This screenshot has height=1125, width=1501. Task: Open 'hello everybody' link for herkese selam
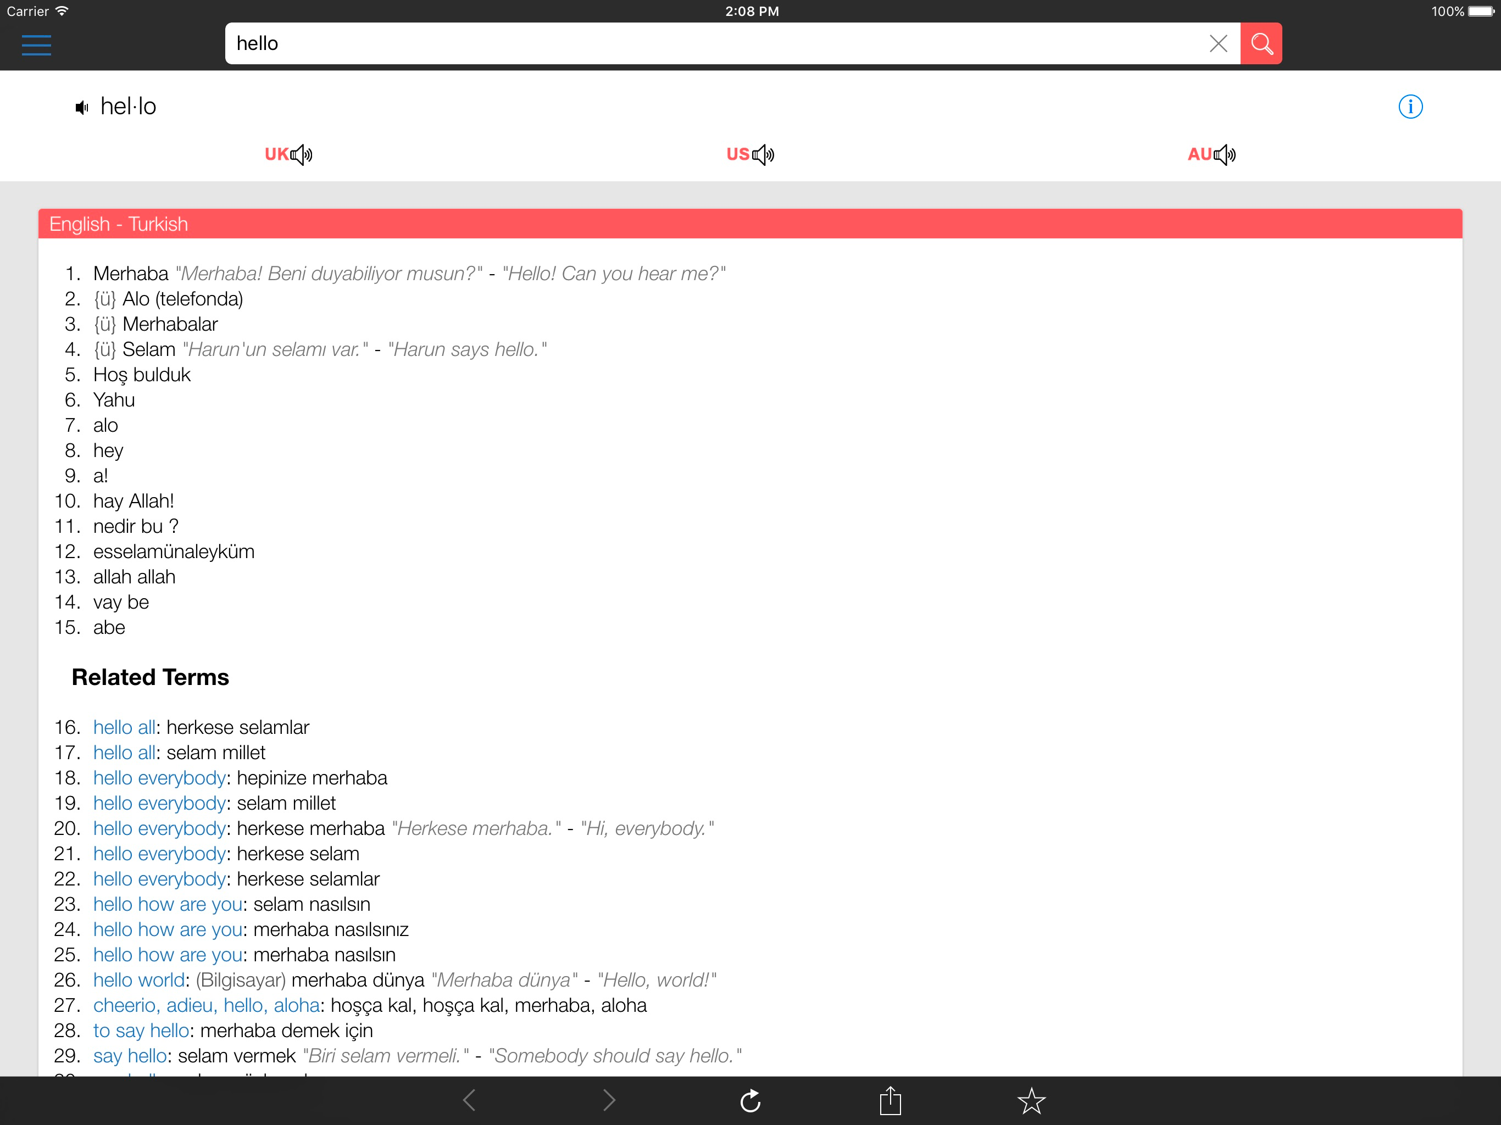coord(159,854)
